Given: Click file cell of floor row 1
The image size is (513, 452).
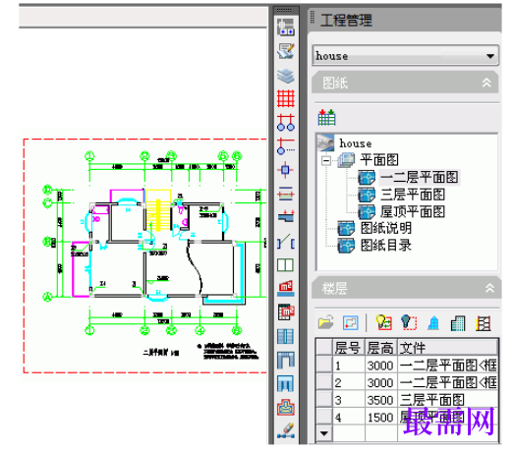Looking at the screenshot, I should click(x=448, y=365).
